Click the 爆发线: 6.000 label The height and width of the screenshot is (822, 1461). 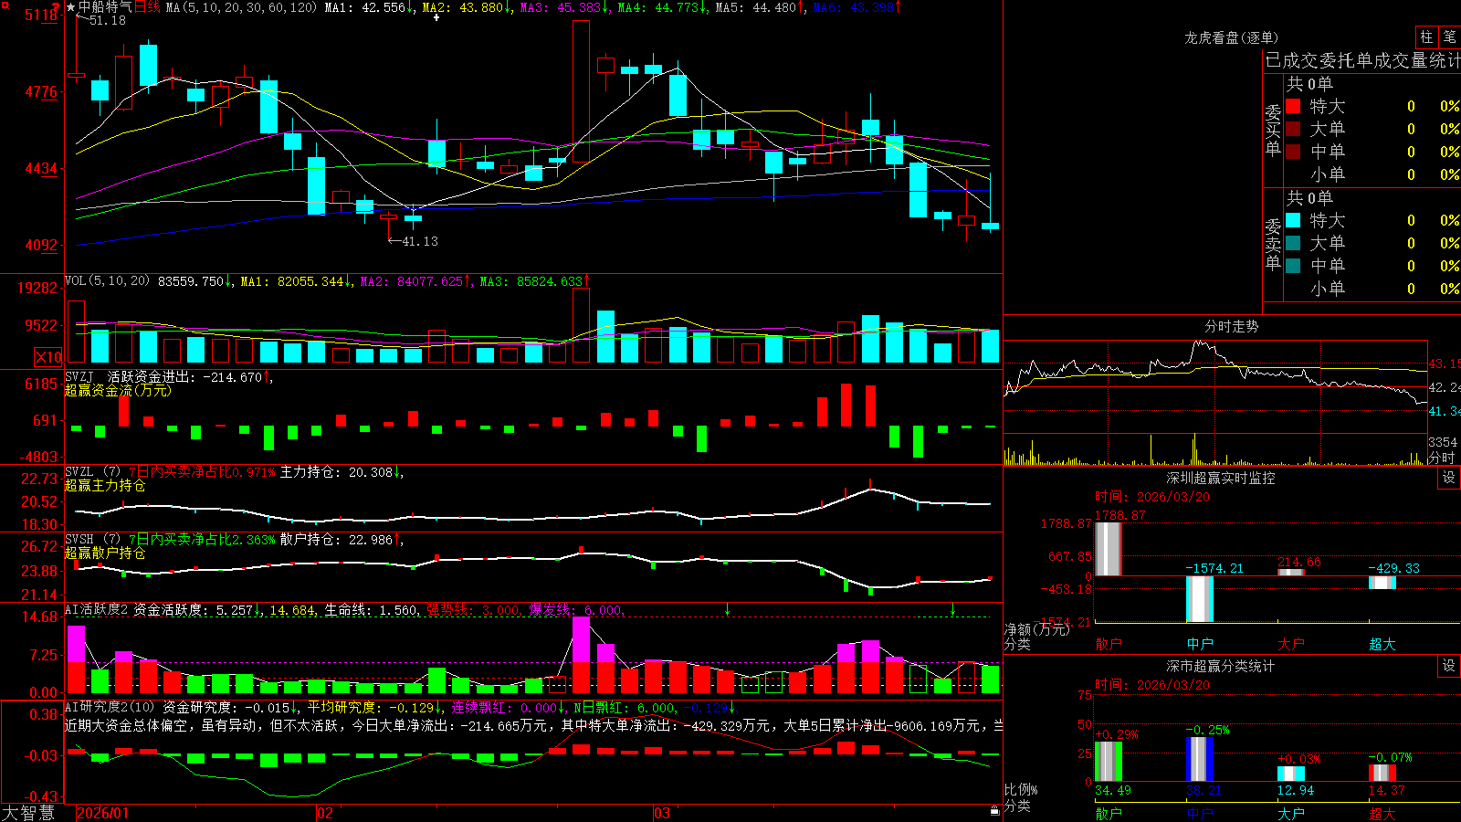(576, 609)
